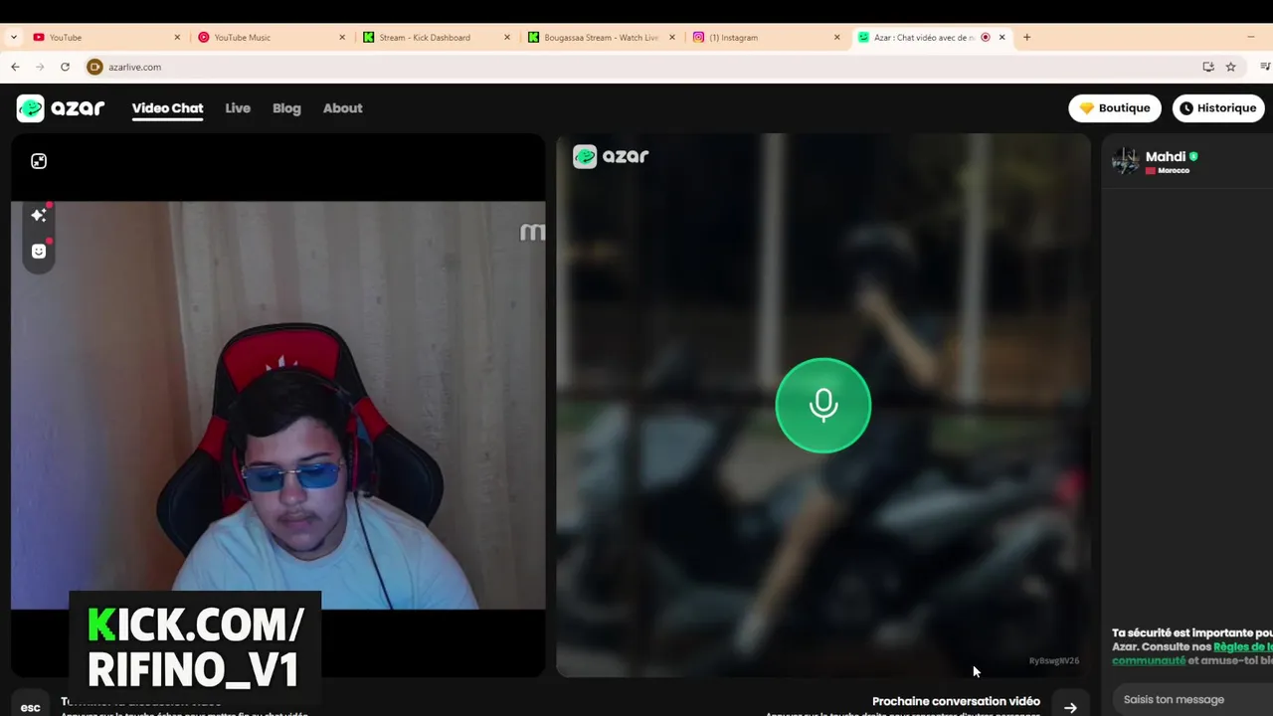Close the Azar tab
This screenshot has height=716, width=1273.
point(1002,37)
